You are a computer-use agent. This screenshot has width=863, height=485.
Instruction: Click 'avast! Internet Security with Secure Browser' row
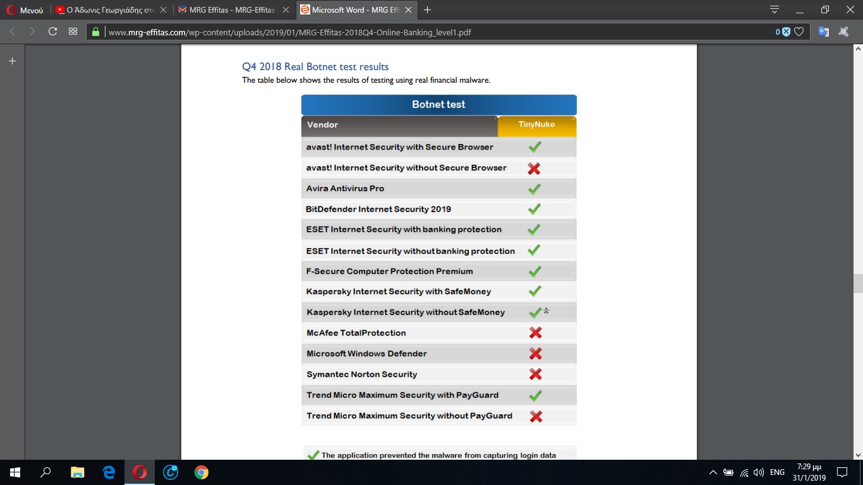coord(438,147)
